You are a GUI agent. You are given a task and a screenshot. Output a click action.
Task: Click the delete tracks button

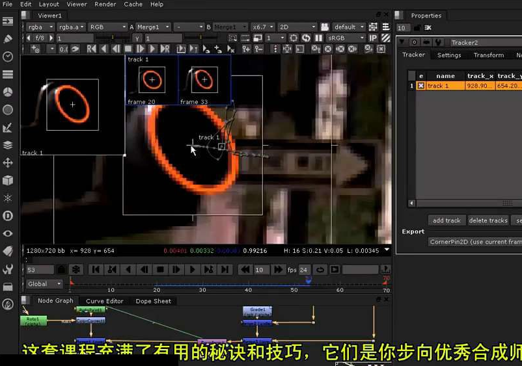tap(488, 220)
